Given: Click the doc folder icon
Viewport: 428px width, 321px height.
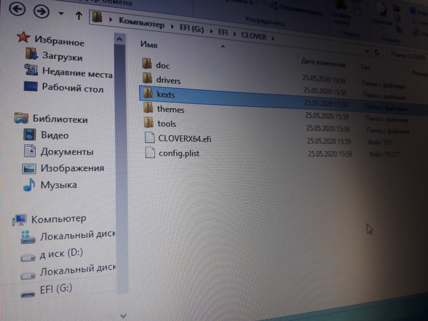Looking at the screenshot, I should click(147, 63).
